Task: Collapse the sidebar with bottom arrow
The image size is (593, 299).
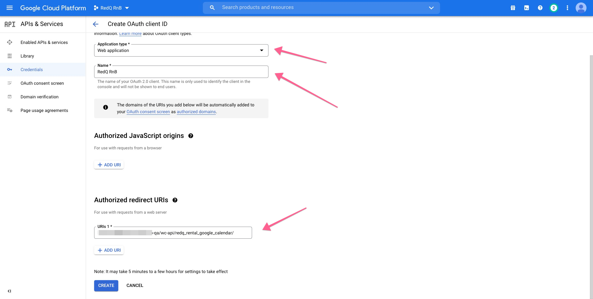Action: (x=9, y=291)
